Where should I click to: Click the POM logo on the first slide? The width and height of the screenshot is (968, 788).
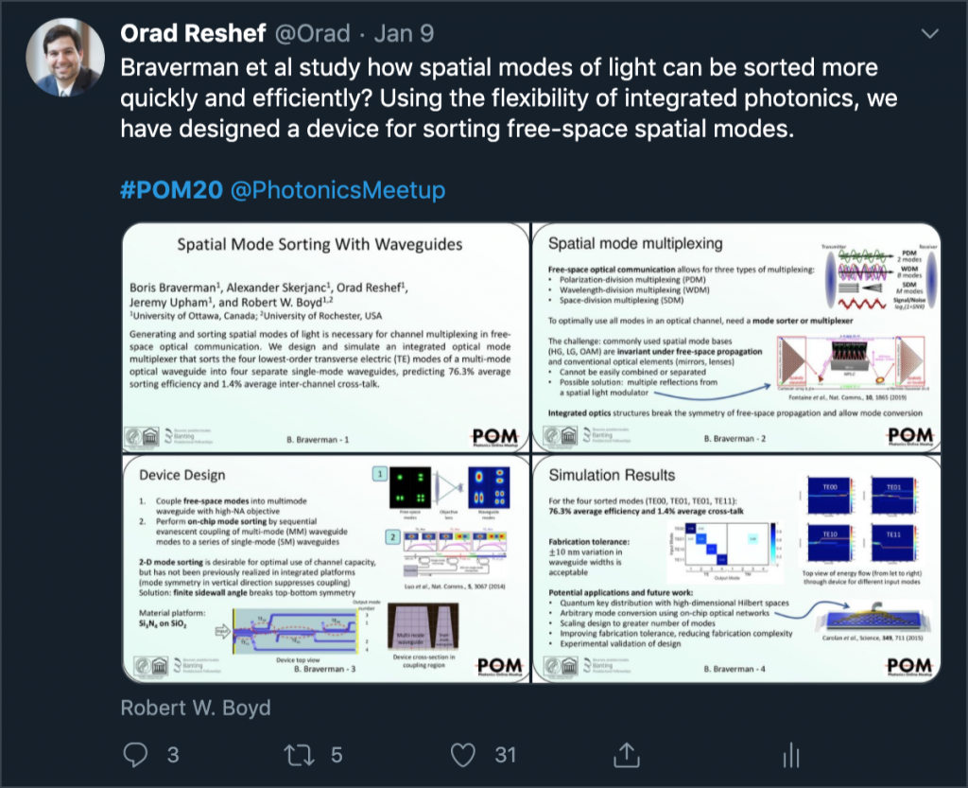[493, 436]
